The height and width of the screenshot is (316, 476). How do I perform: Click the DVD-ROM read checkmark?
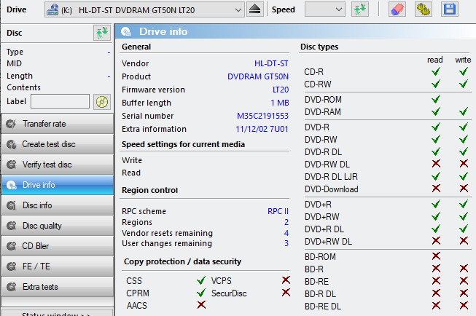pyautogui.click(x=436, y=99)
